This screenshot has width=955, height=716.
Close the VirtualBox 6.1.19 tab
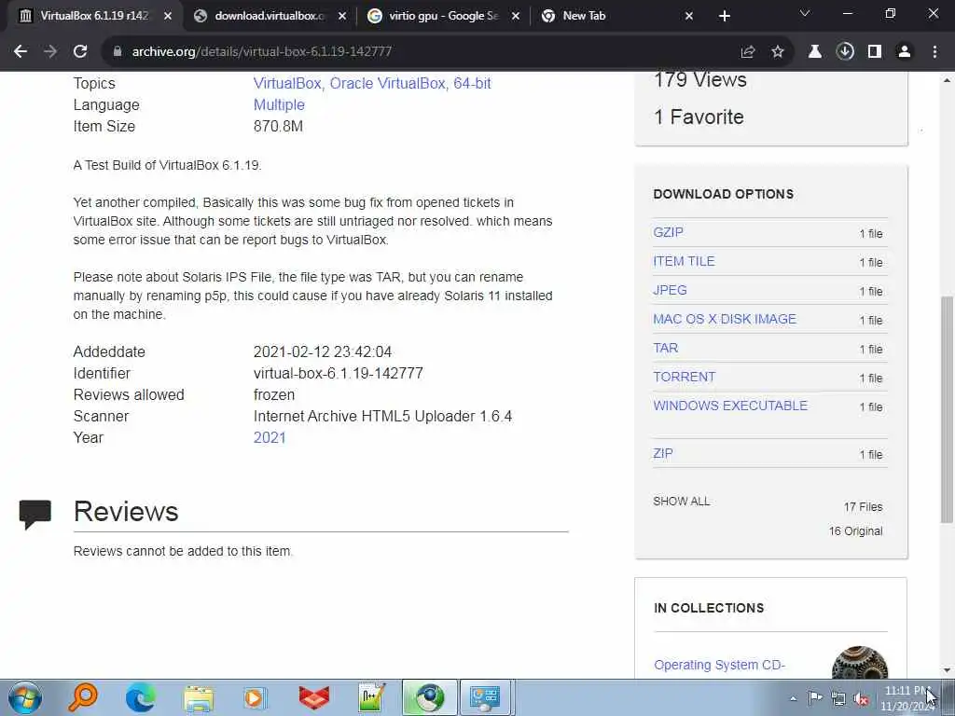(x=168, y=17)
